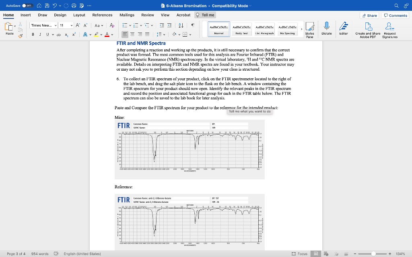Open the Styles Pane
This screenshot has width=412, height=257.
[x=309, y=30]
